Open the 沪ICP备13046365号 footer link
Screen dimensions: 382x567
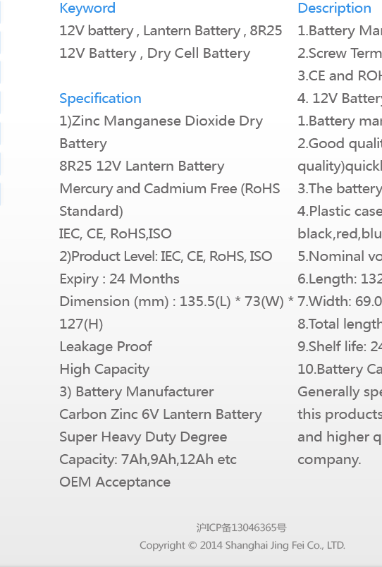(242, 528)
